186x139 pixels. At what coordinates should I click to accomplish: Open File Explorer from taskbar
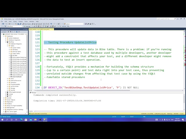(35, 120)
